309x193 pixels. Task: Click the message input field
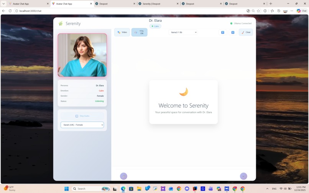pos(184,176)
